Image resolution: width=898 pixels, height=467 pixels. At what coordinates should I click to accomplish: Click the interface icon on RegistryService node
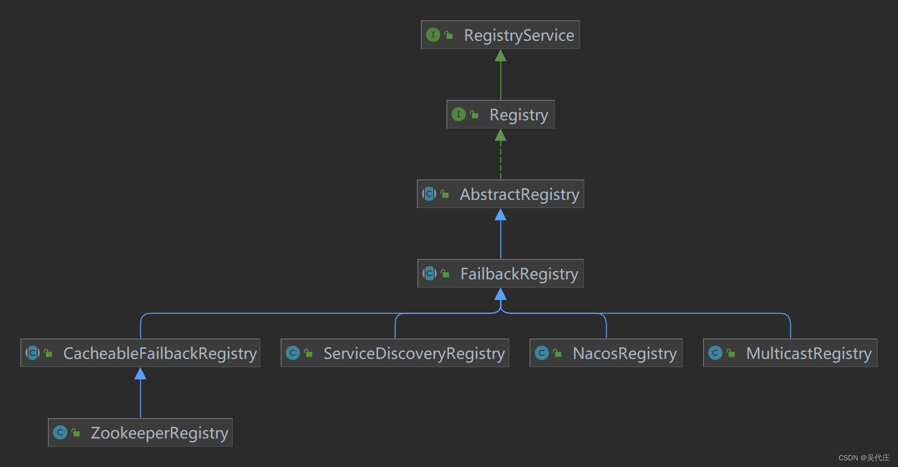(433, 35)
